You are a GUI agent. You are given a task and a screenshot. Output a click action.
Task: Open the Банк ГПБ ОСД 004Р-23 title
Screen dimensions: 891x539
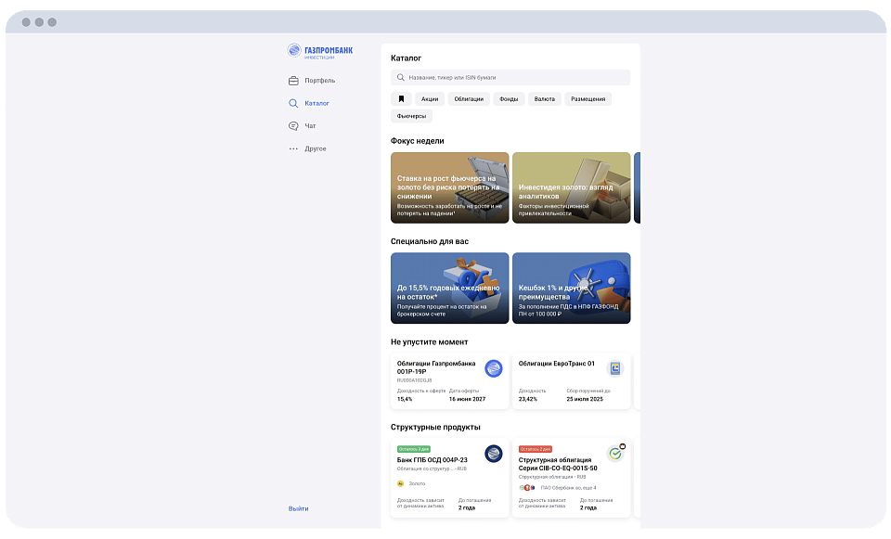[x=432, y=460]
